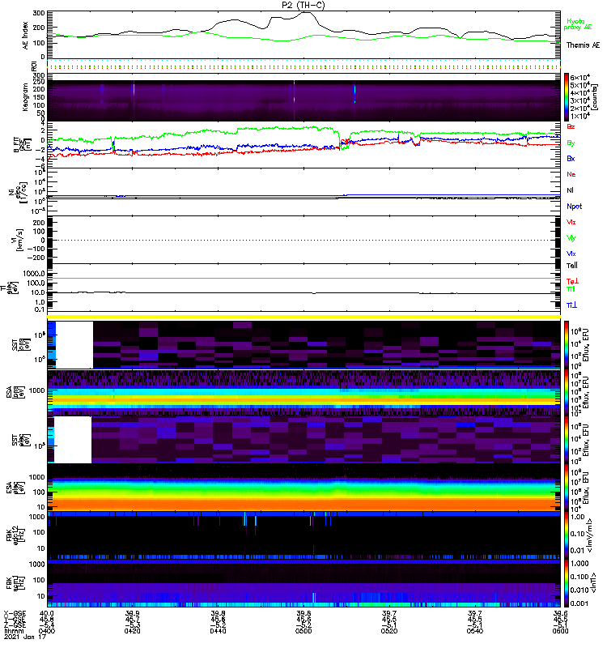
Task: Click the 0400 time tick label
Action: point(47,631)
